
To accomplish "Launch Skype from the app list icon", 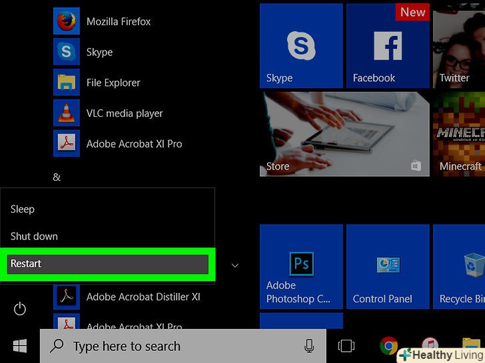I will click(x=66, y=52).
